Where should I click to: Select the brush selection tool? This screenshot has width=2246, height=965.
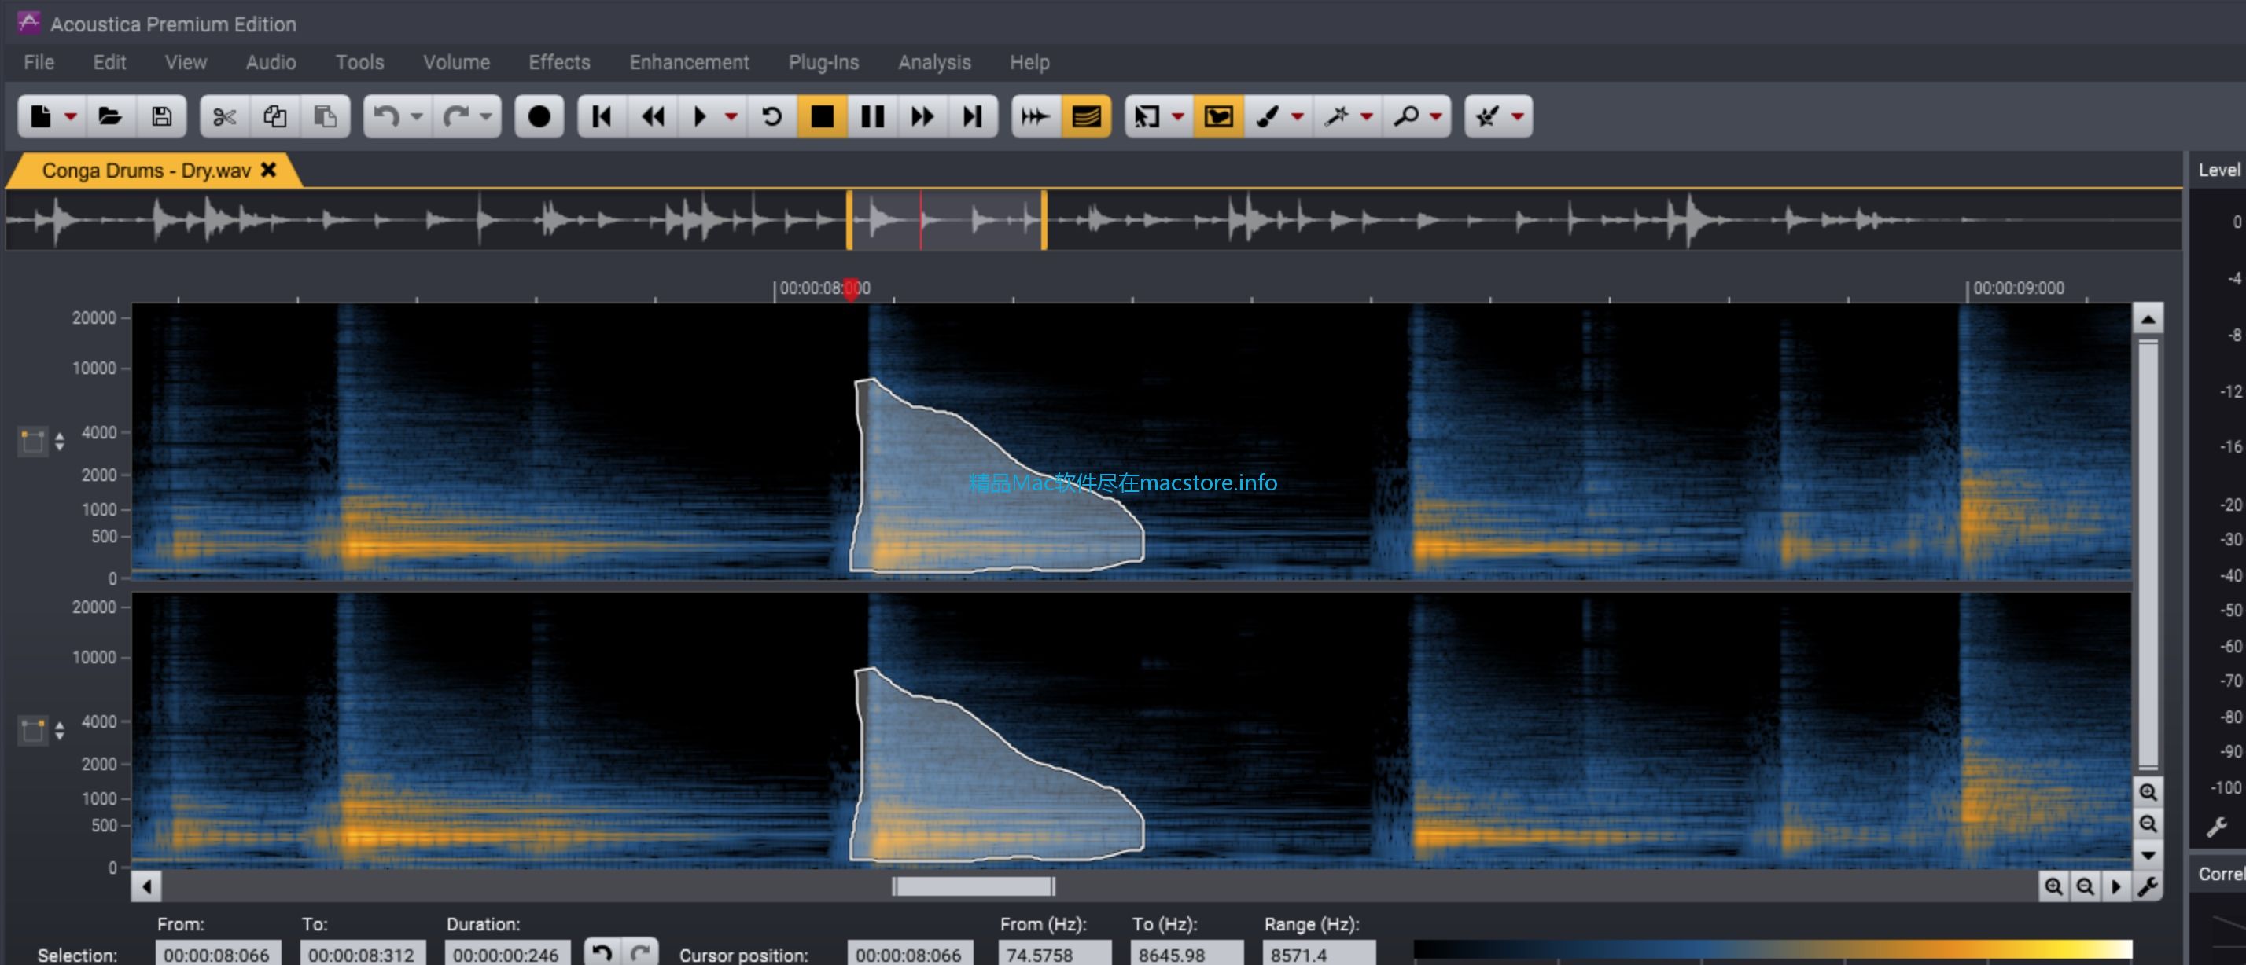[x=1268, y=116]
